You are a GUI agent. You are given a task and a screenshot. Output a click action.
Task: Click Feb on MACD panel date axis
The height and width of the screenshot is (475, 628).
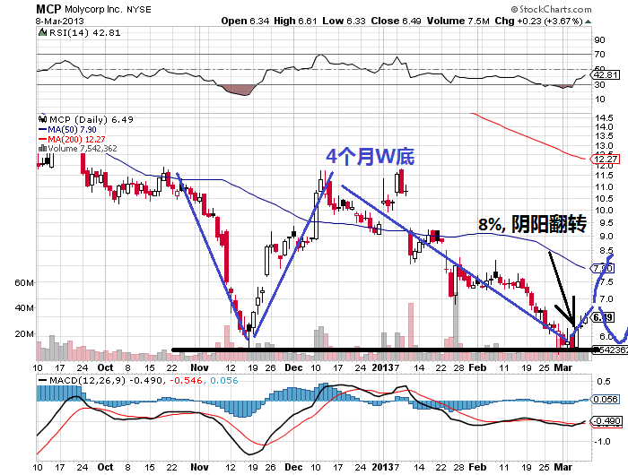point(477,467)
